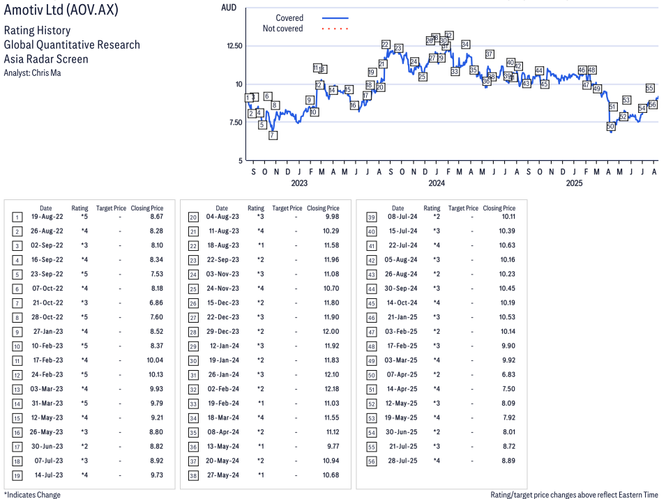Click the Asia Radar Screen heading
Screen dimensions: 666x499
(46, 59)
